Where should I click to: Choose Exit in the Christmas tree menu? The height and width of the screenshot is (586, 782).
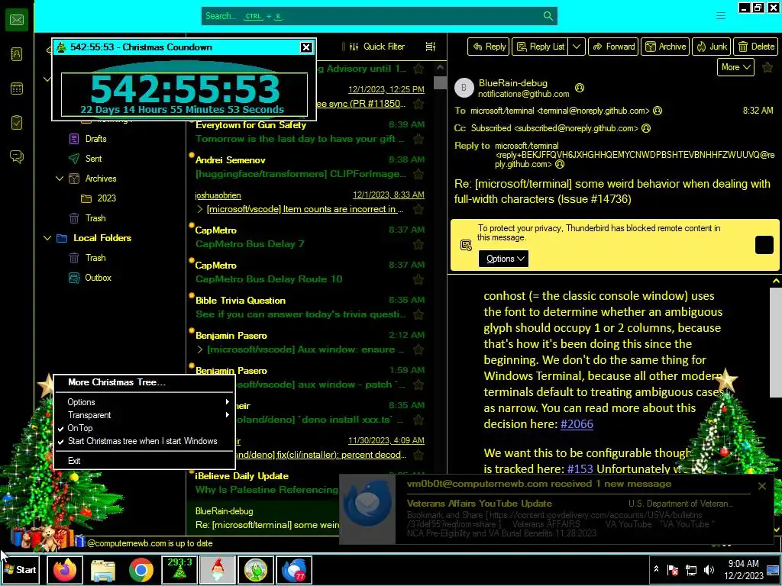[x=144, y=461]
